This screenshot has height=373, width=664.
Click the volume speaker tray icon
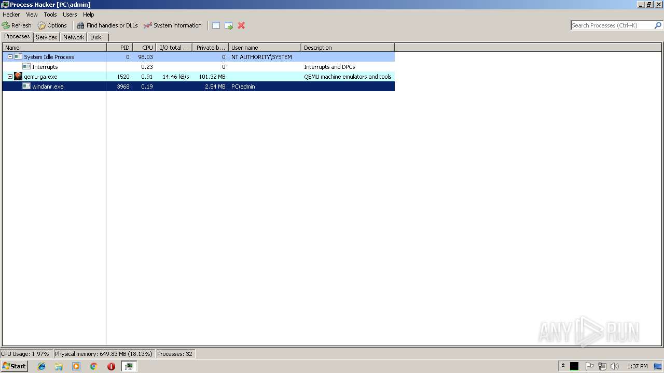point(615,366)
